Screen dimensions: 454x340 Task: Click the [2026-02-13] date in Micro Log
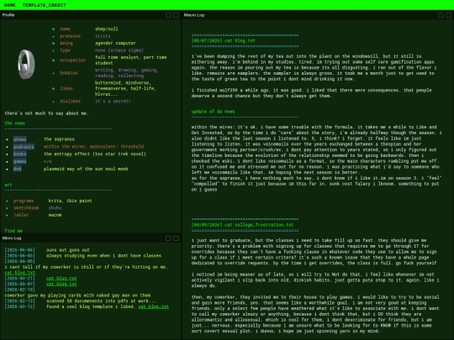(19, 301)
